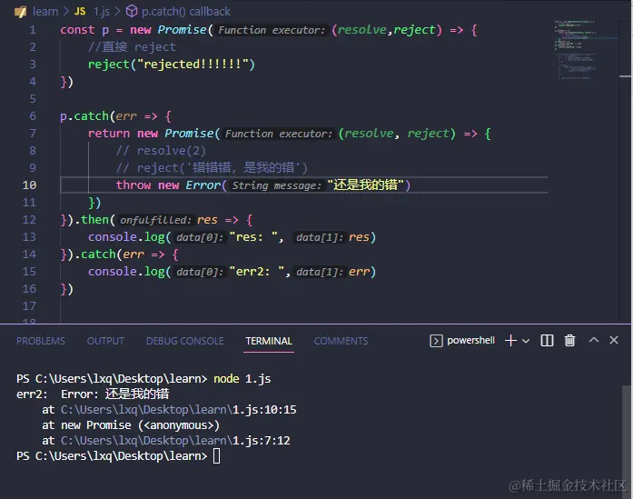This screenshot has height=499, width=633.
Task: Click the 'err2: Error: 还是我的错' output line
Action: 93,394
